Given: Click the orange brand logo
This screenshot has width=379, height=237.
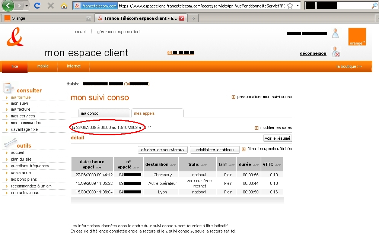Looking at the screenshot, I should (357, 37).
